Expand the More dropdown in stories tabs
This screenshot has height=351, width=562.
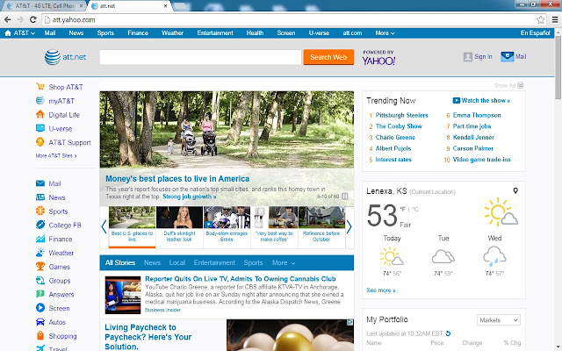284,263
